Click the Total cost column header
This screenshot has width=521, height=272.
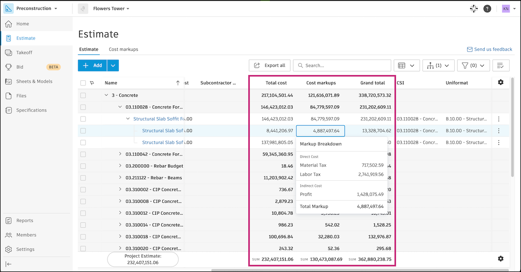pos(276,83)
